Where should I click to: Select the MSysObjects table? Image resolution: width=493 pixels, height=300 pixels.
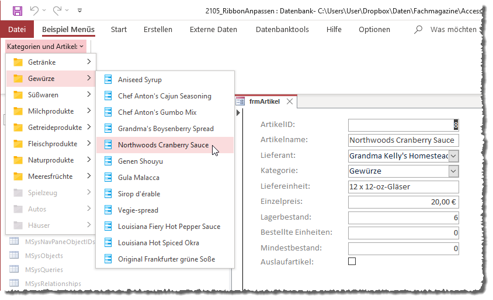(44, 256)
